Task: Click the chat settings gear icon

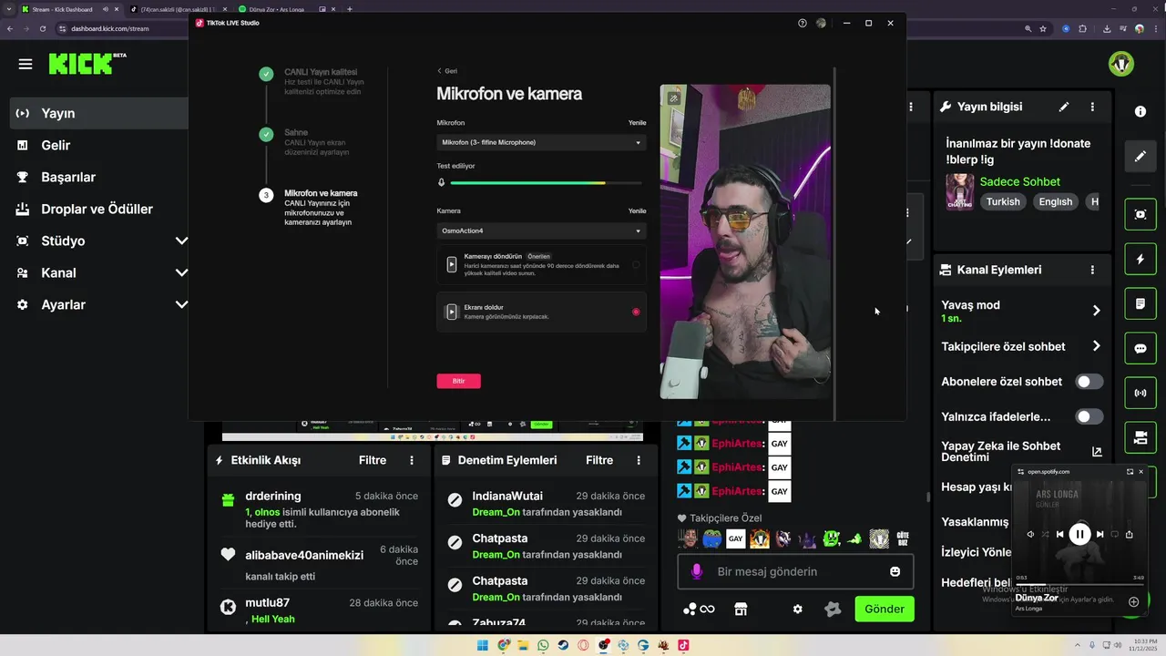Action: pos(798,609)
